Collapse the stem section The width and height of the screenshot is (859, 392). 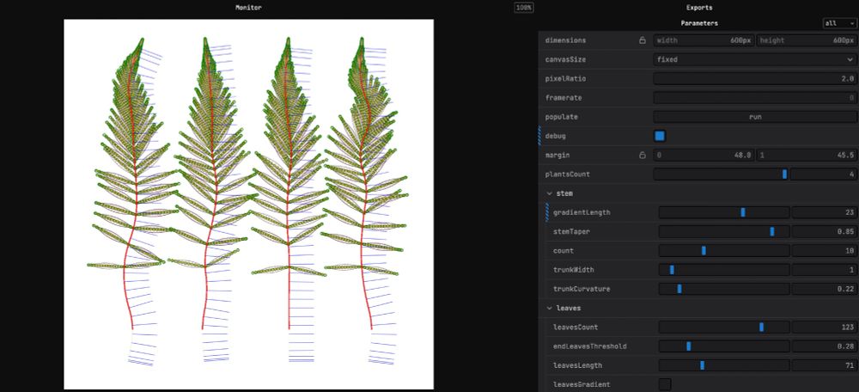[560, 193]
